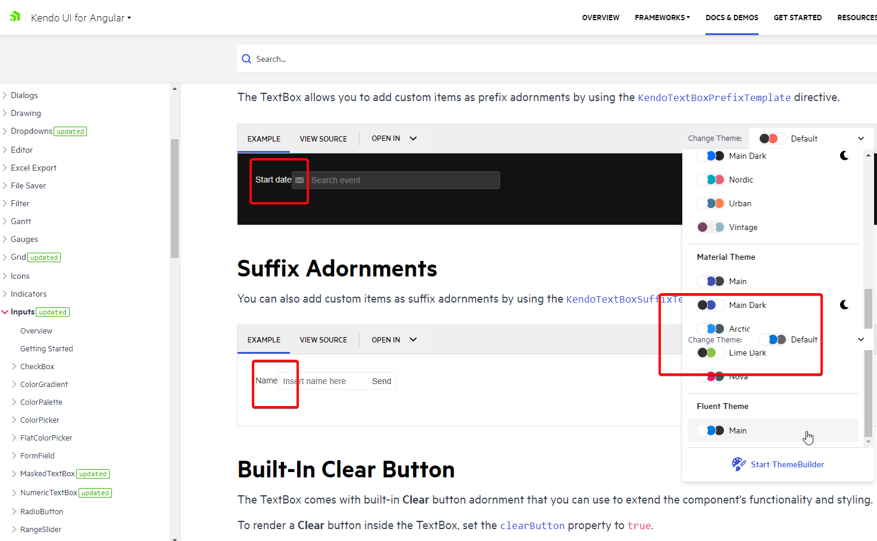Select the Urban theme color swatch
877x541 pixels.
pos(711,203)
